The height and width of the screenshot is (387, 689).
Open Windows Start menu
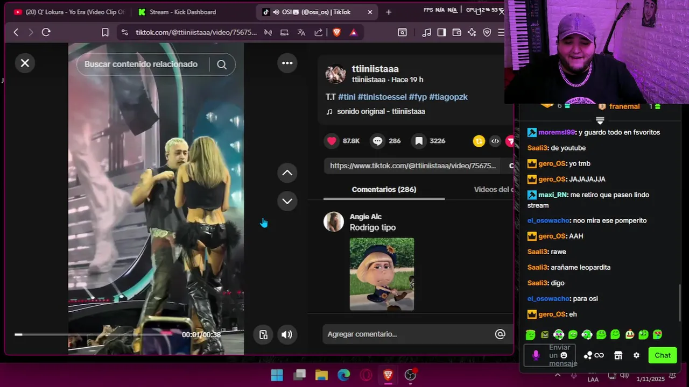click(277, 375)
